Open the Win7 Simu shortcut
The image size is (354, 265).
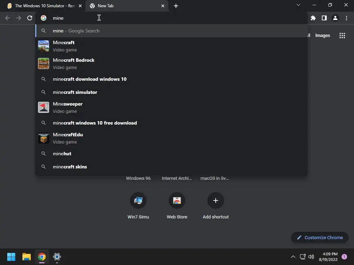(138, 206)
